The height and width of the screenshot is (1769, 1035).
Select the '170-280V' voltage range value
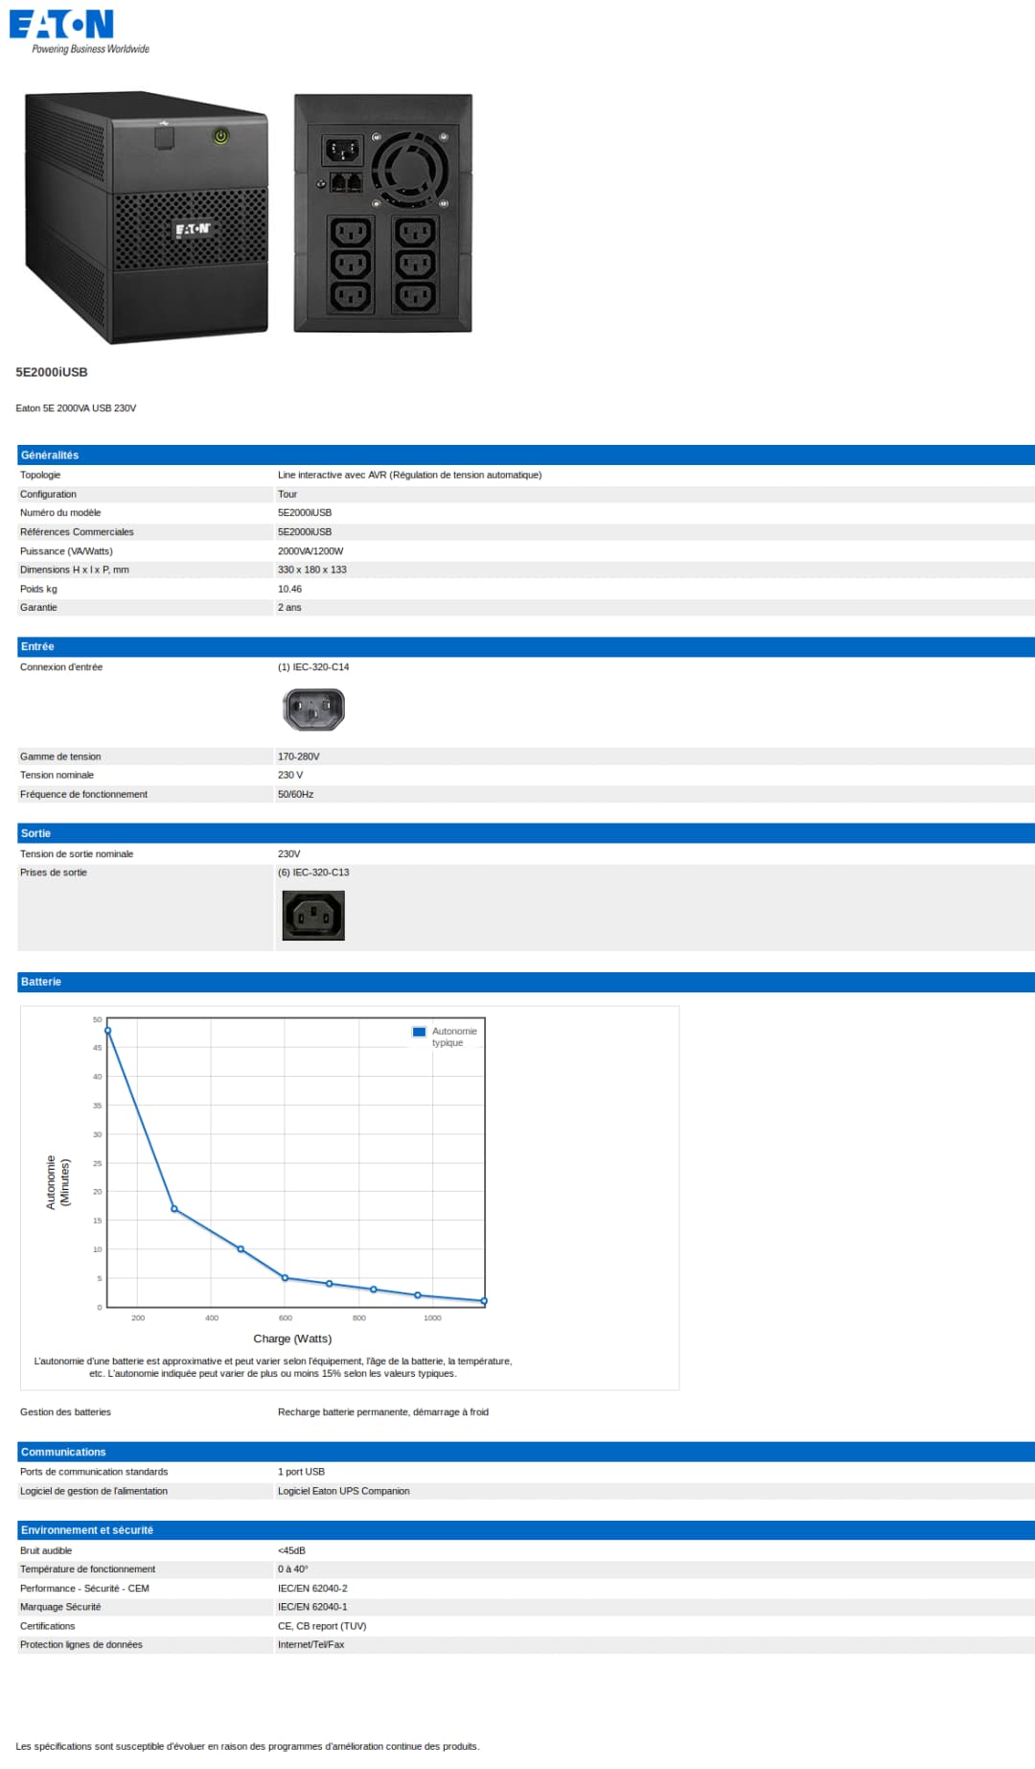pyautogui.click(x=299, y=756)
